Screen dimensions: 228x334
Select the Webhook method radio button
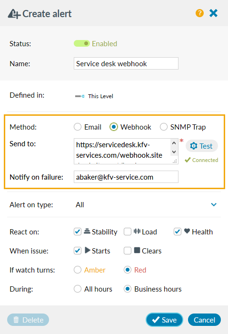coord(114,127)
